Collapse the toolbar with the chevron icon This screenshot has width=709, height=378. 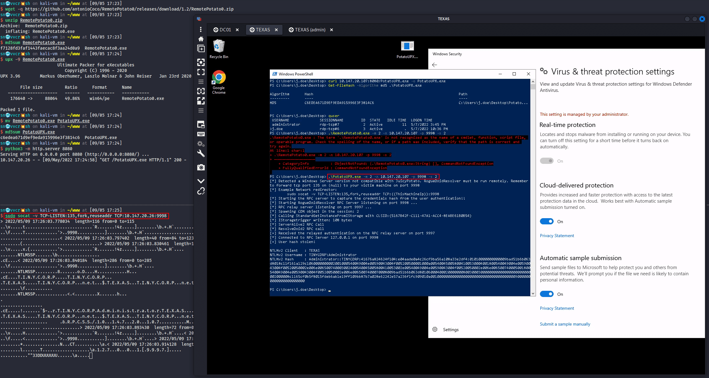(201, 181)
